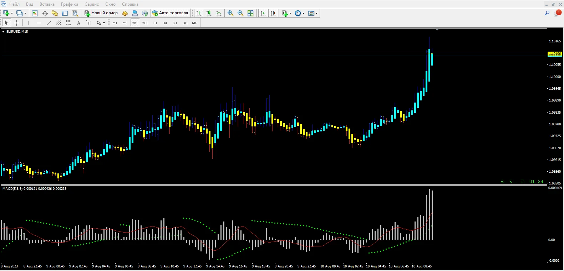Switch to candlestick chart view
The width and height of the screenshot is (564, 271).
click(x=209, y=13)
